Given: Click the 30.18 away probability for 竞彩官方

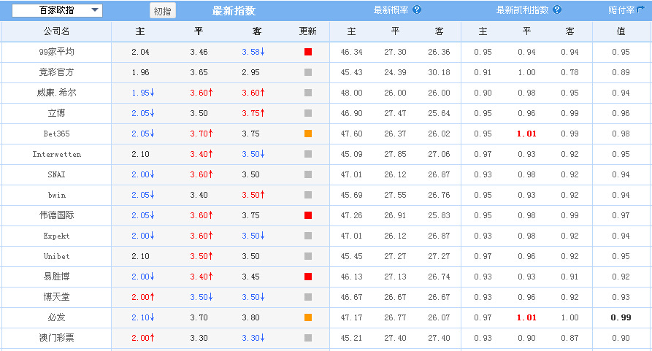Looking at the screenshot, I should (x=439, y=72).
